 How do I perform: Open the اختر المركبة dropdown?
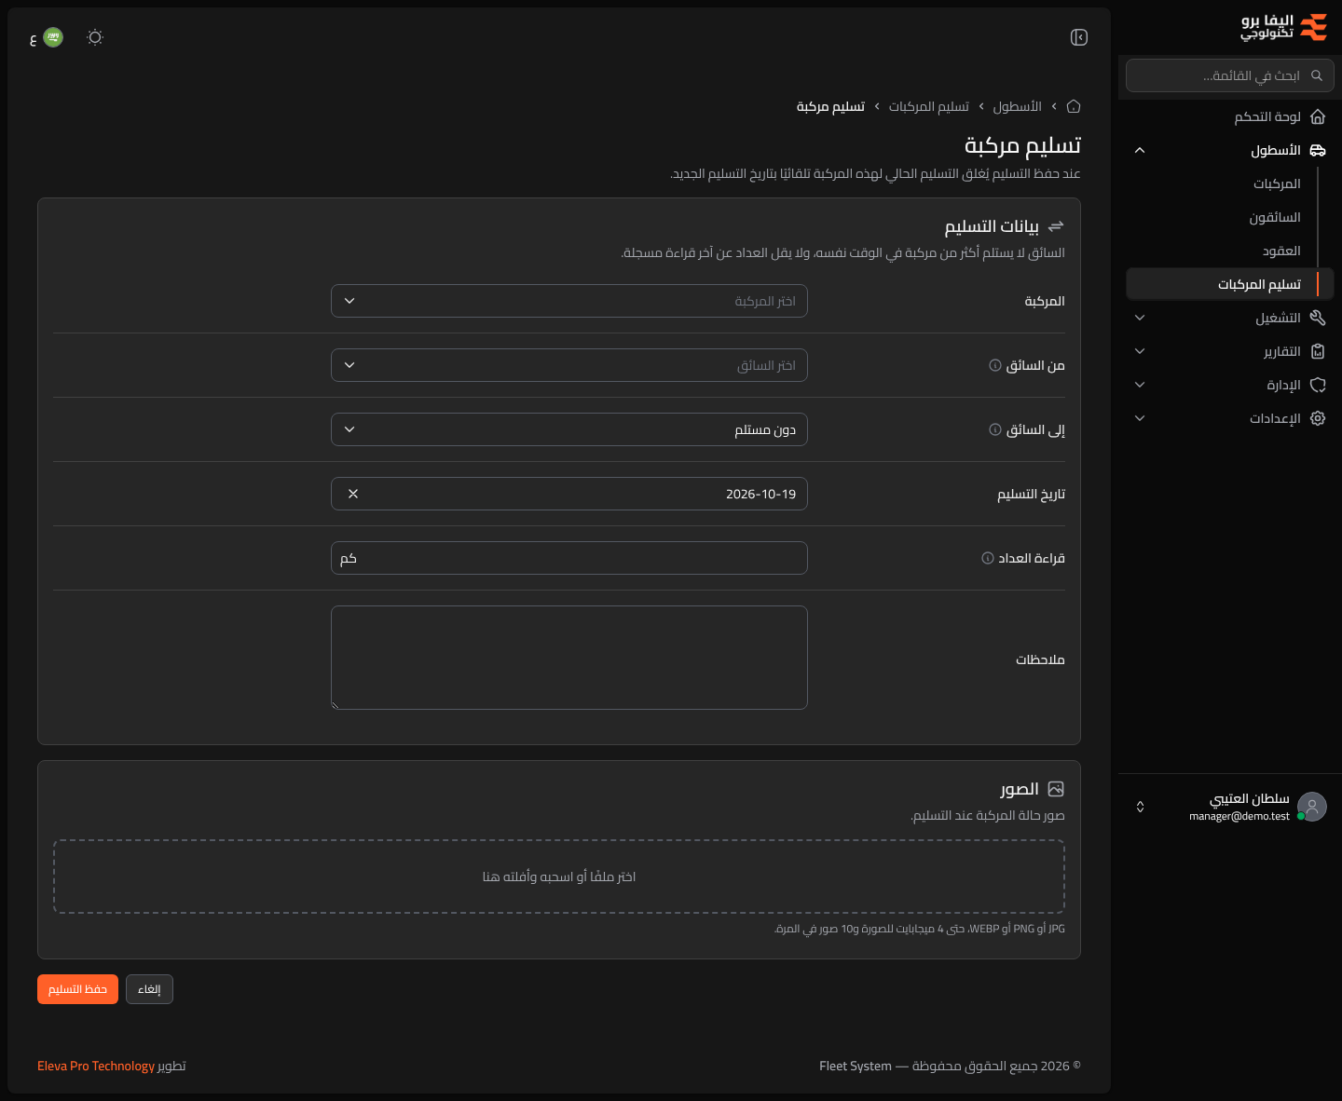click(569, 301)
